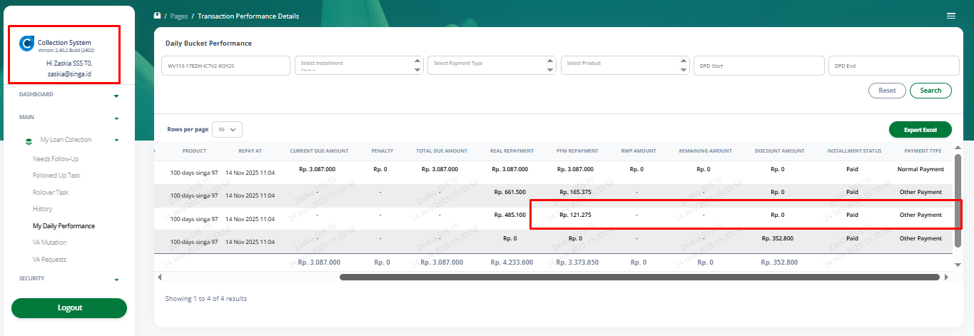Click the Rp. 165.375 PFM repayment cell

coord(575,193)
